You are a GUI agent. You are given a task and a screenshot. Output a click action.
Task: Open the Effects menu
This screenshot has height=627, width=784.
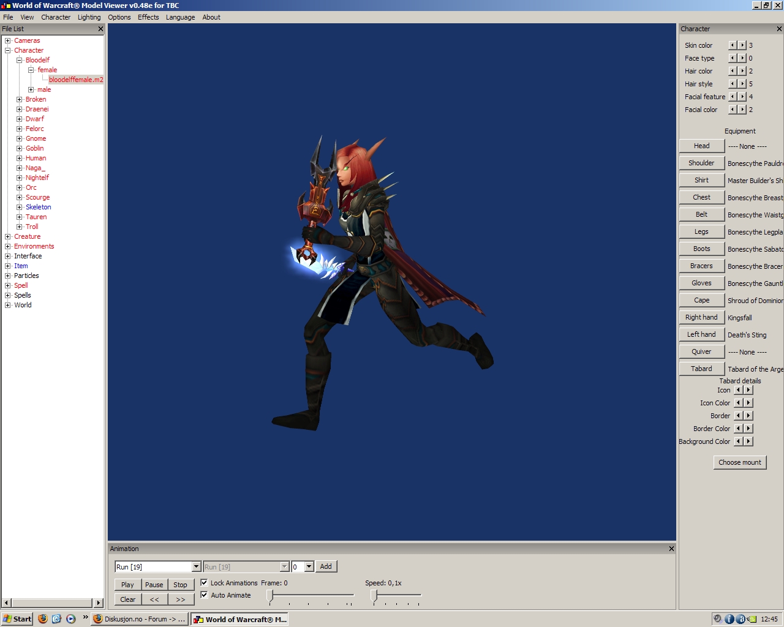point(148,17)
